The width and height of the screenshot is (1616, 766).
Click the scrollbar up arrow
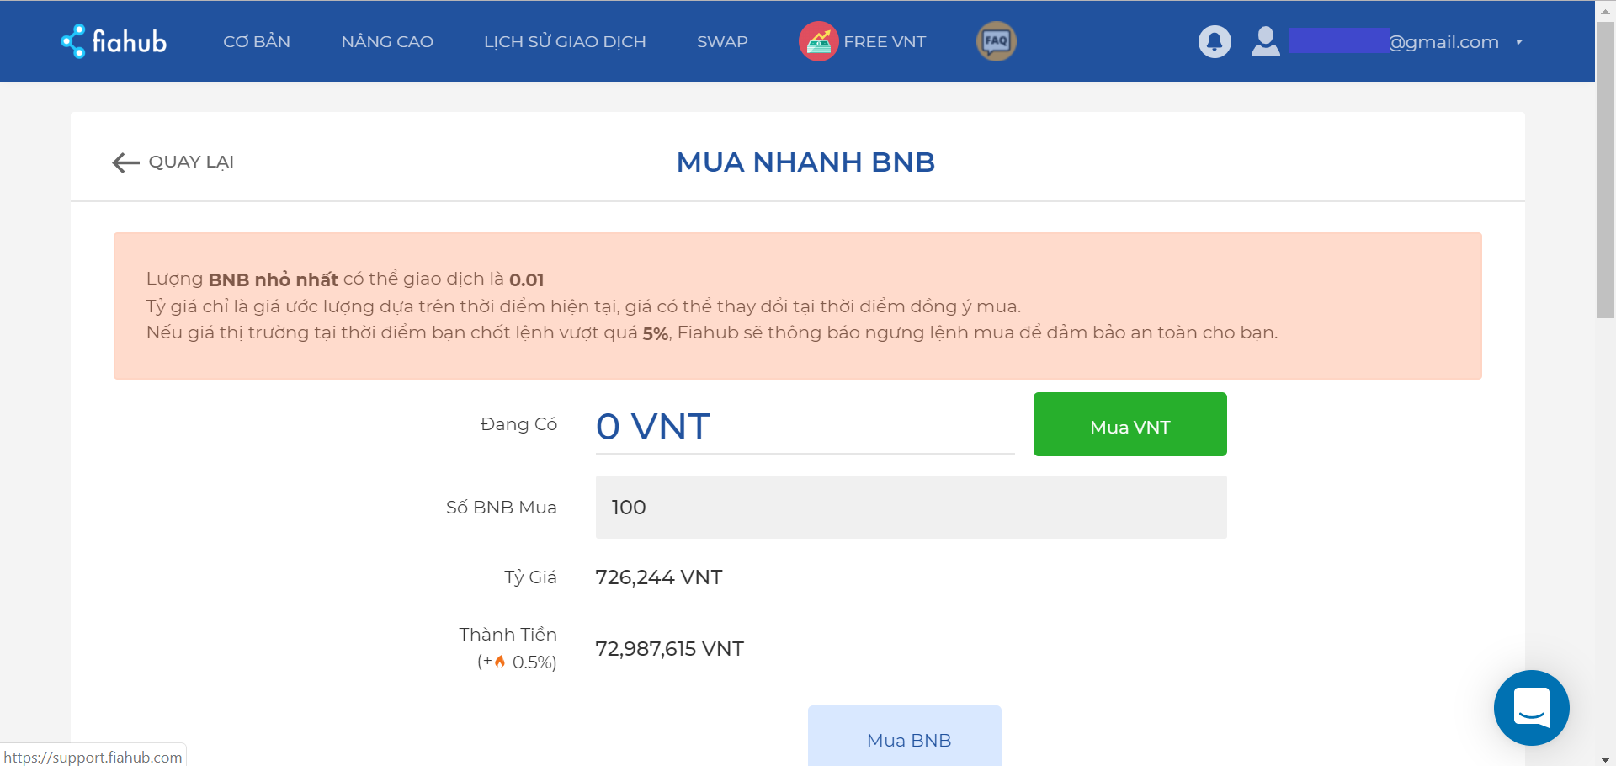(x=1605, y=11)
